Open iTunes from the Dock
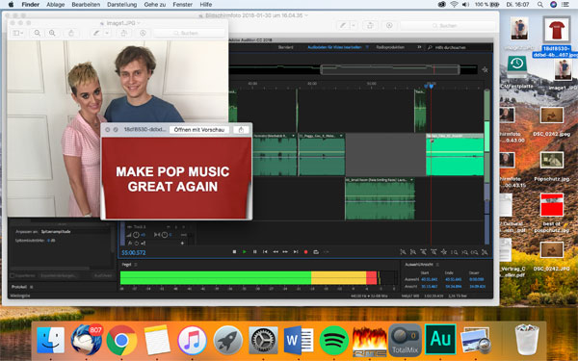This screenshot has height=361, width=578. coord(192,341)
